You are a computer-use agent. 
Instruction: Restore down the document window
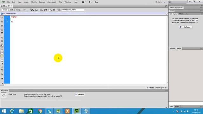166,6
